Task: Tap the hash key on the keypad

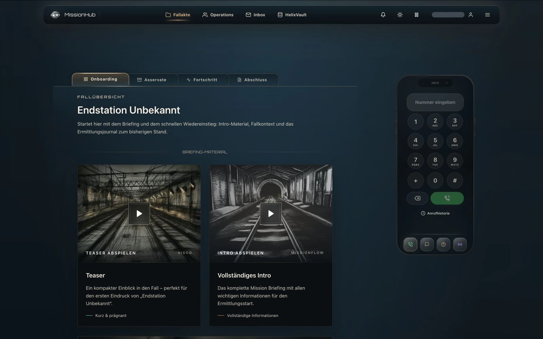Action: pos(455,180)
